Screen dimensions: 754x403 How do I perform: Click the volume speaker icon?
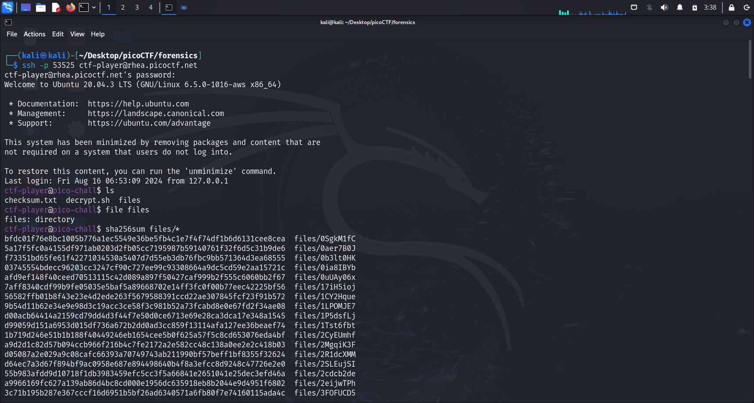coord(664,7)
